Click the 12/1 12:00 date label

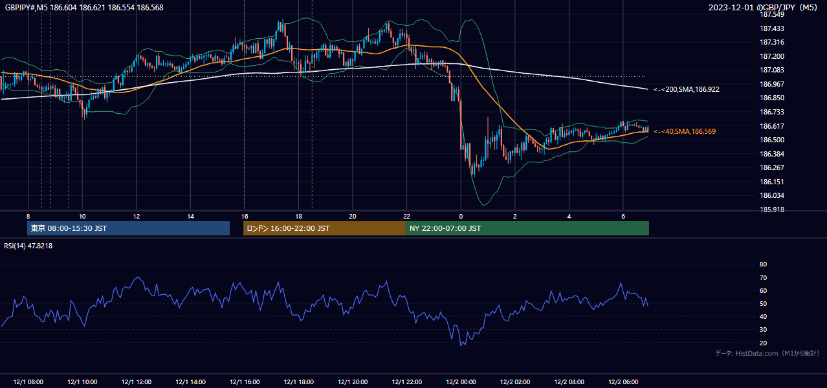[x=137, y=382]
